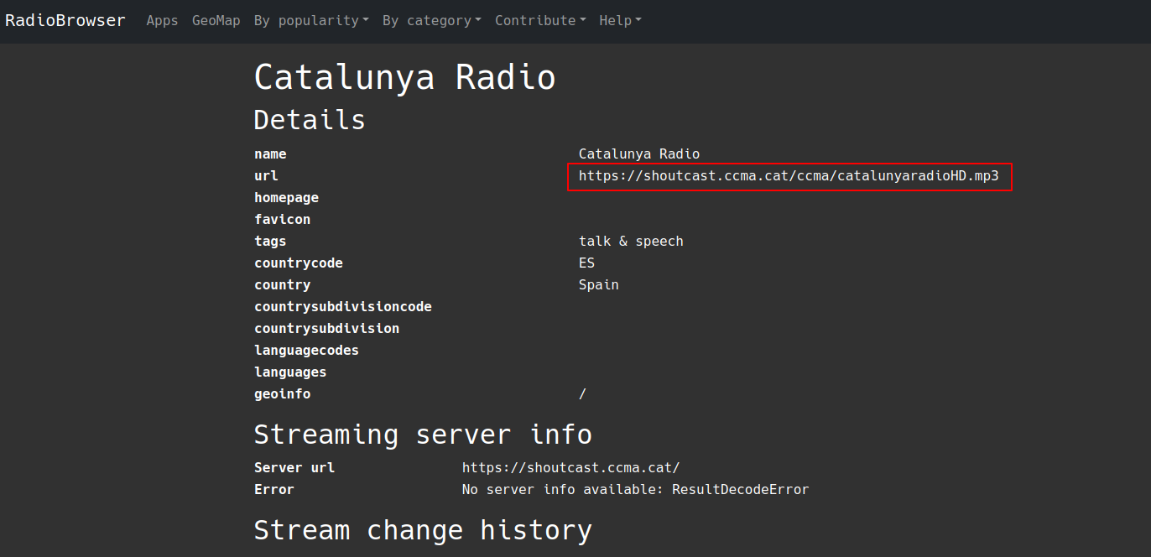Click the Server url value shoutcast.ccma.cat
Viewport: 1151px width, 557px height.
[x=570, y=468]
